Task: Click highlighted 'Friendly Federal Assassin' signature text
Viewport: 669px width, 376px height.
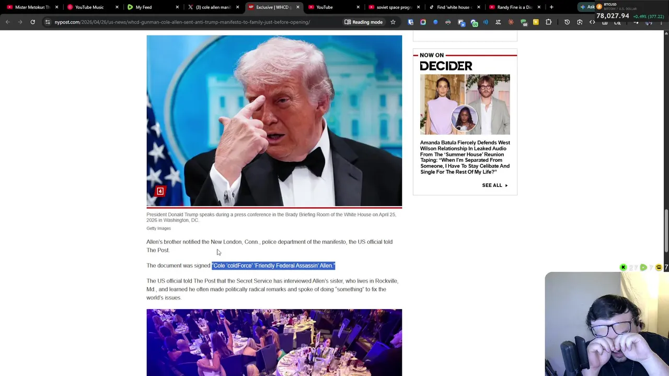Action: coord(273,265)
